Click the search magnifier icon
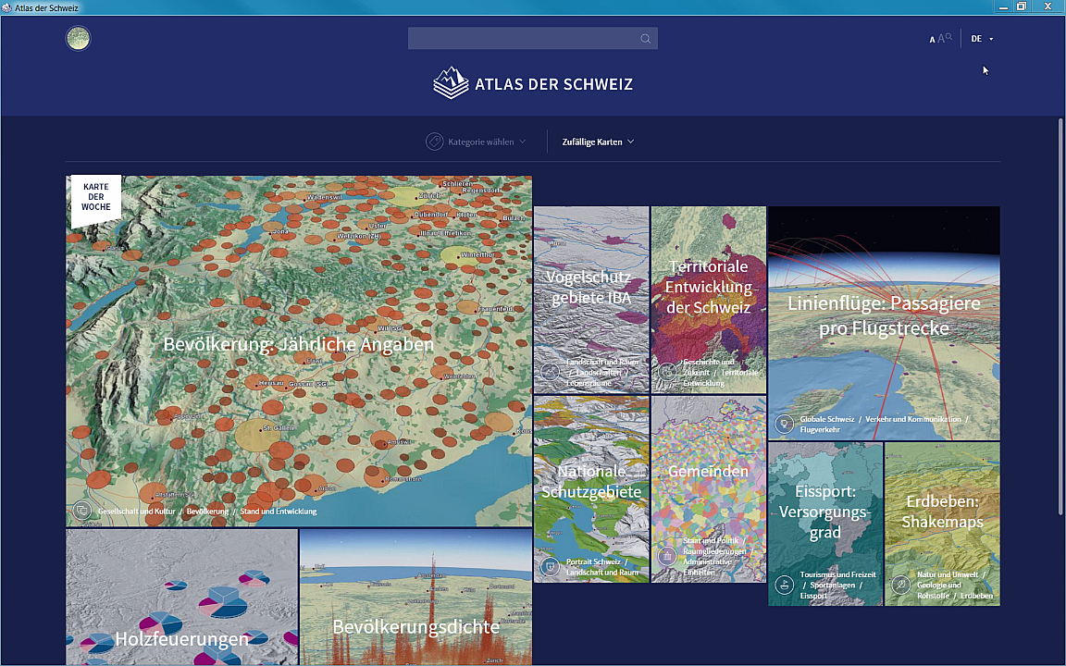Image resolution: width=1066 pixels, height=666 pixels. click(x=645, y=39)
